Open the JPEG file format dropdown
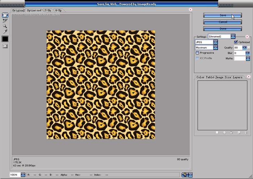The image size is (253, 179). (215, 42)
